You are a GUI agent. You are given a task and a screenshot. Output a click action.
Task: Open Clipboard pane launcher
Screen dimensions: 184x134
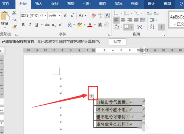pos(16,35)
